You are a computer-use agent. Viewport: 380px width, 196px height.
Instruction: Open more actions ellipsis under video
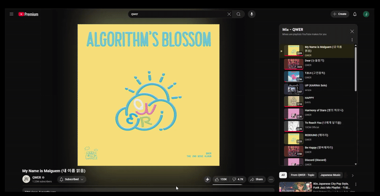tap(271, 179)
